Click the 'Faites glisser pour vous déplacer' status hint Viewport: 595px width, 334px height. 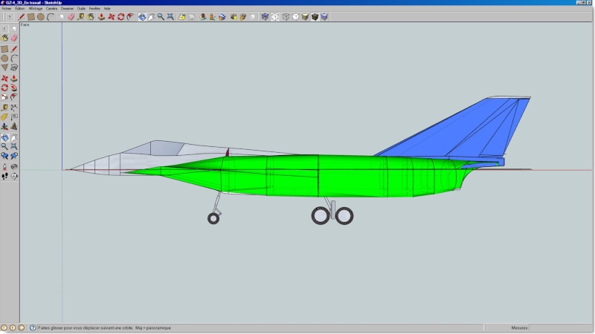[x=104, y=328]
